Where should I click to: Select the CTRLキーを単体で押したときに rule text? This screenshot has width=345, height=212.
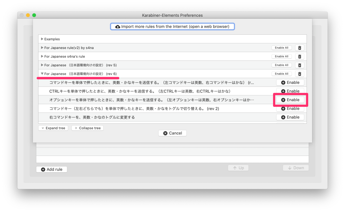tap(140, 91)
